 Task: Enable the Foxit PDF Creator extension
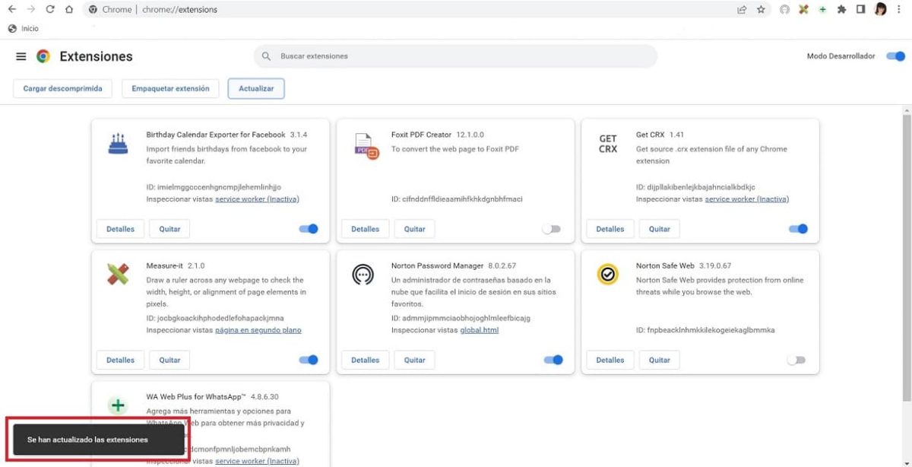(x=553, y=229)
